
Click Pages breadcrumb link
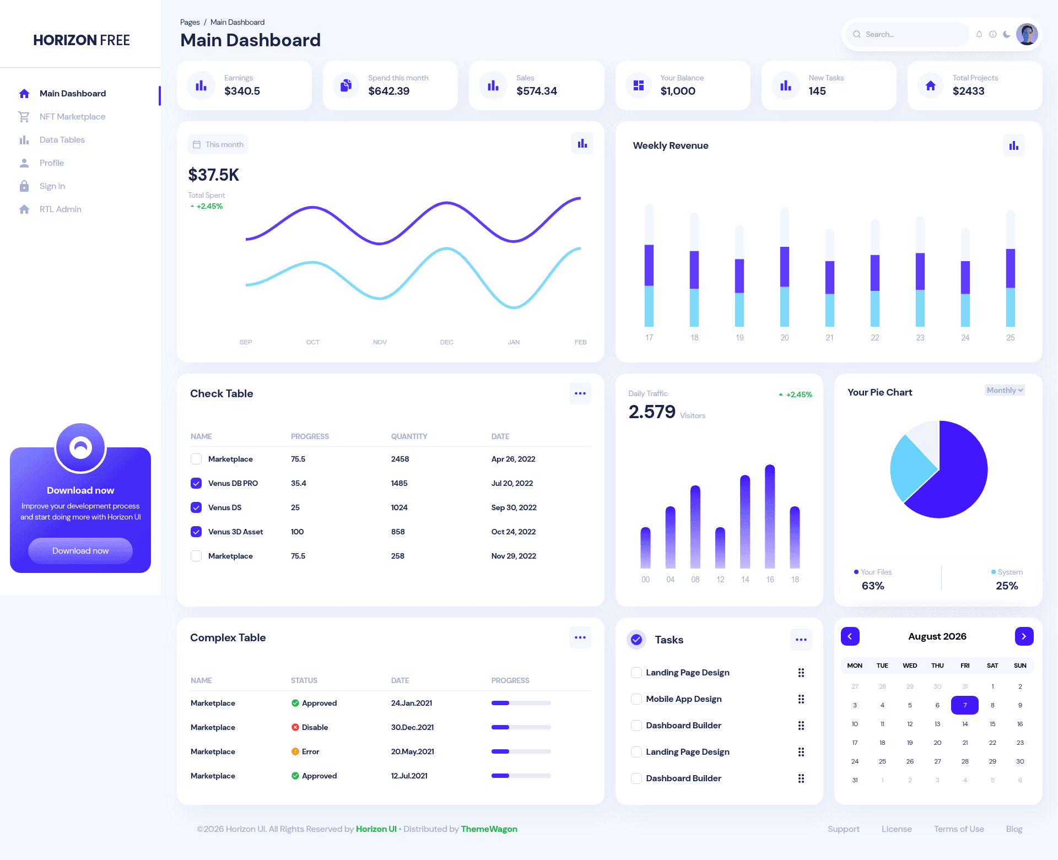click(190, 22)
